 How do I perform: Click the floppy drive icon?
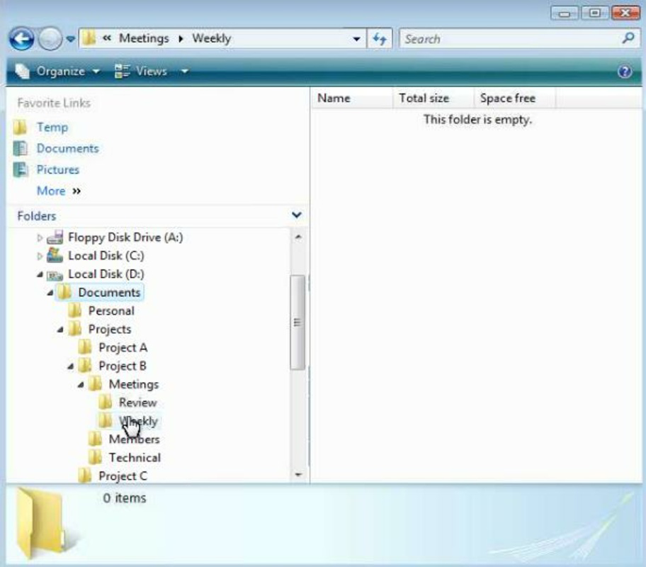coord(55,237)
